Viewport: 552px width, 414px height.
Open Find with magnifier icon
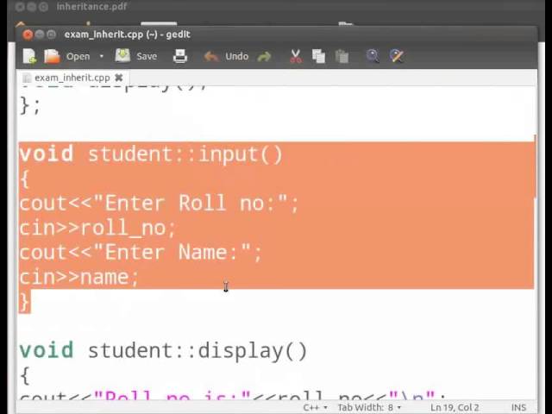coord(373,56)
